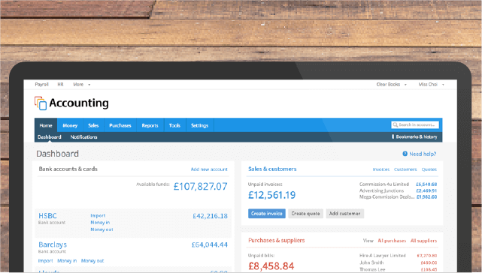Click the Need help question mark icon
Viewport: 482px width, 273px height.
coord(405,154)
